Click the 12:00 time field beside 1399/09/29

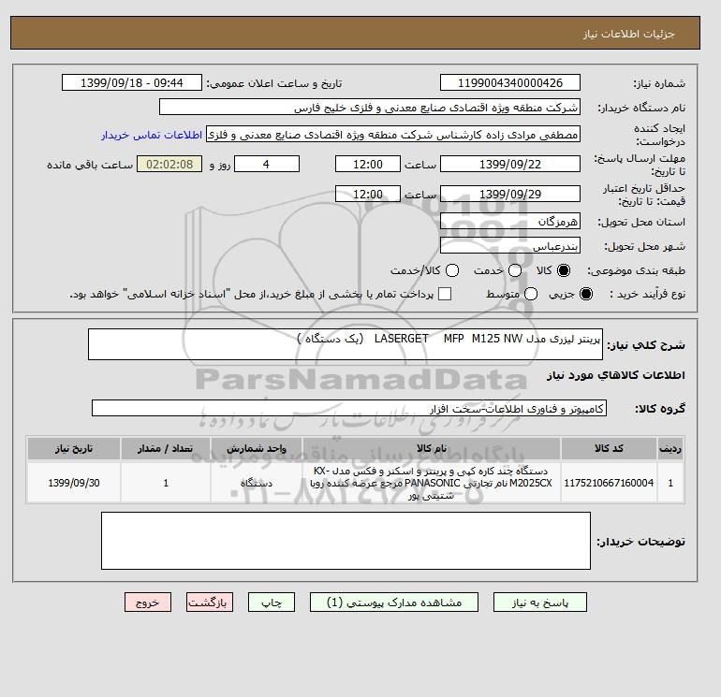tap(368, 194)
